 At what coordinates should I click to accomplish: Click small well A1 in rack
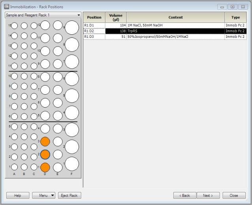(x=15, y=167)
